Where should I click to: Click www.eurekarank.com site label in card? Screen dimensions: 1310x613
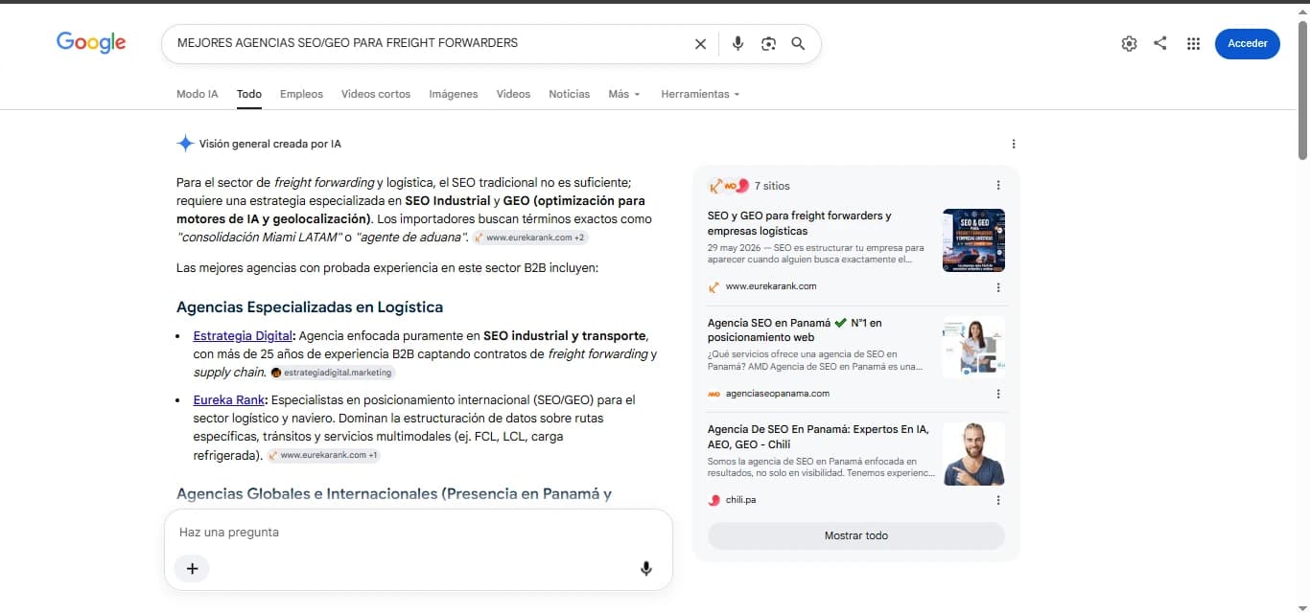tap(771, 286)
